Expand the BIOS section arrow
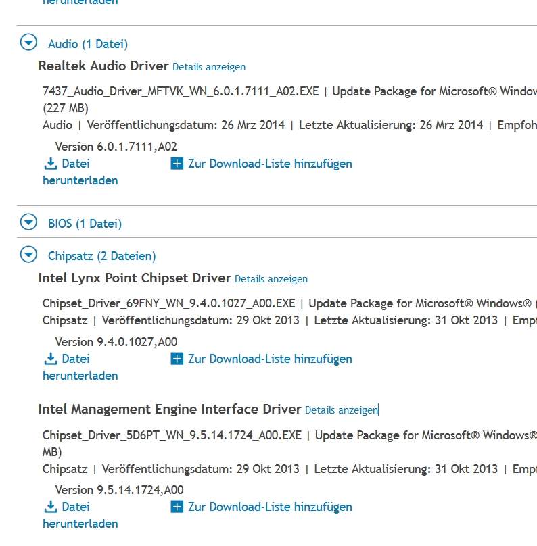Image resolution: width=537 pixels, height=546 pixels. pyautogui.click(x=28, y=222)
